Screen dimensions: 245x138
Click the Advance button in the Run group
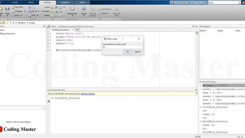coord(103,13)
